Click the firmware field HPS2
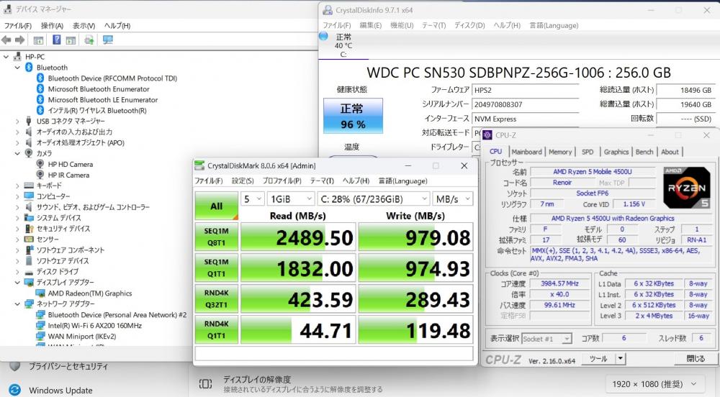 [x=525, y=91]
